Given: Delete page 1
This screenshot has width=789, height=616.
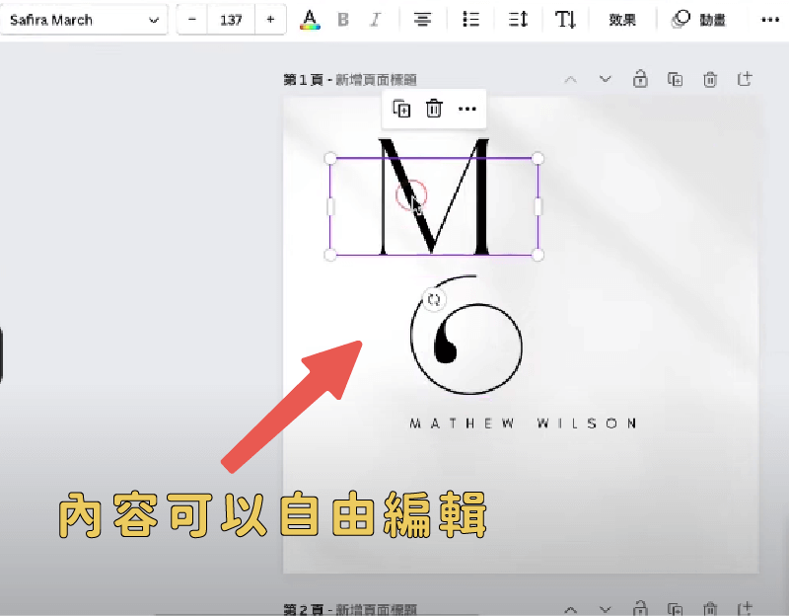Looking at the screenshot, I should pos(710,79).
